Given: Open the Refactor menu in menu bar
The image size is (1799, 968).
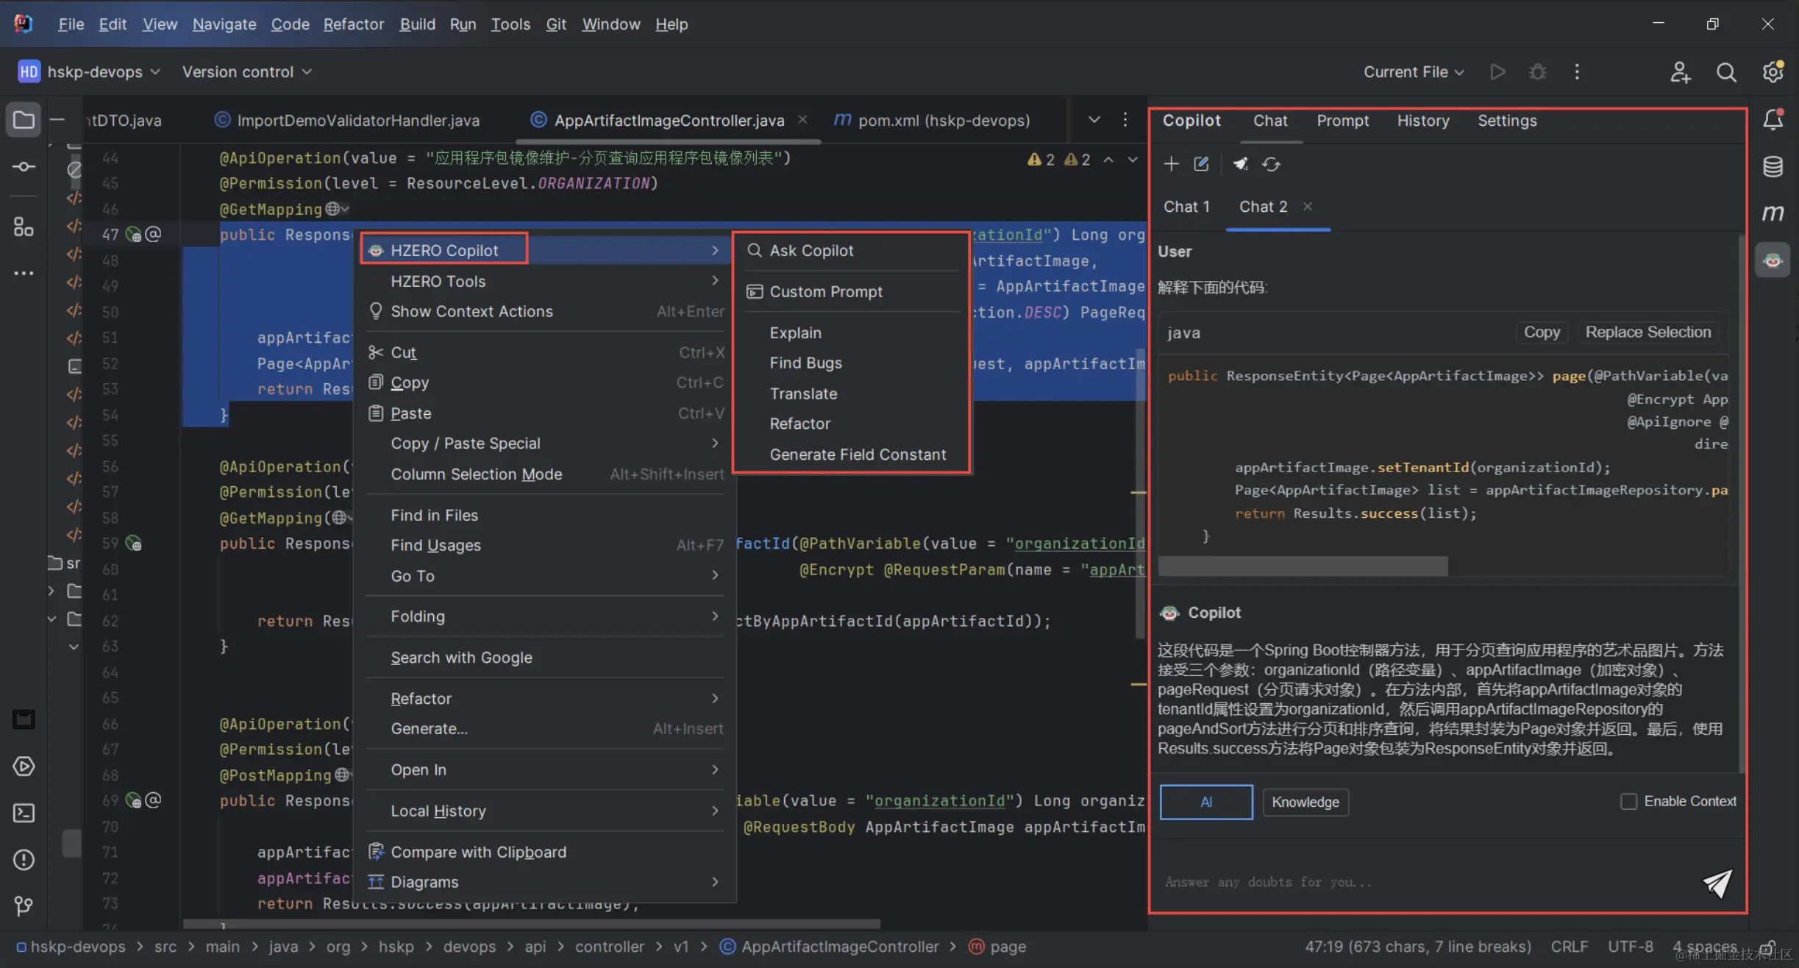Looking at the screenshot, I should click(x=354, y=24).
